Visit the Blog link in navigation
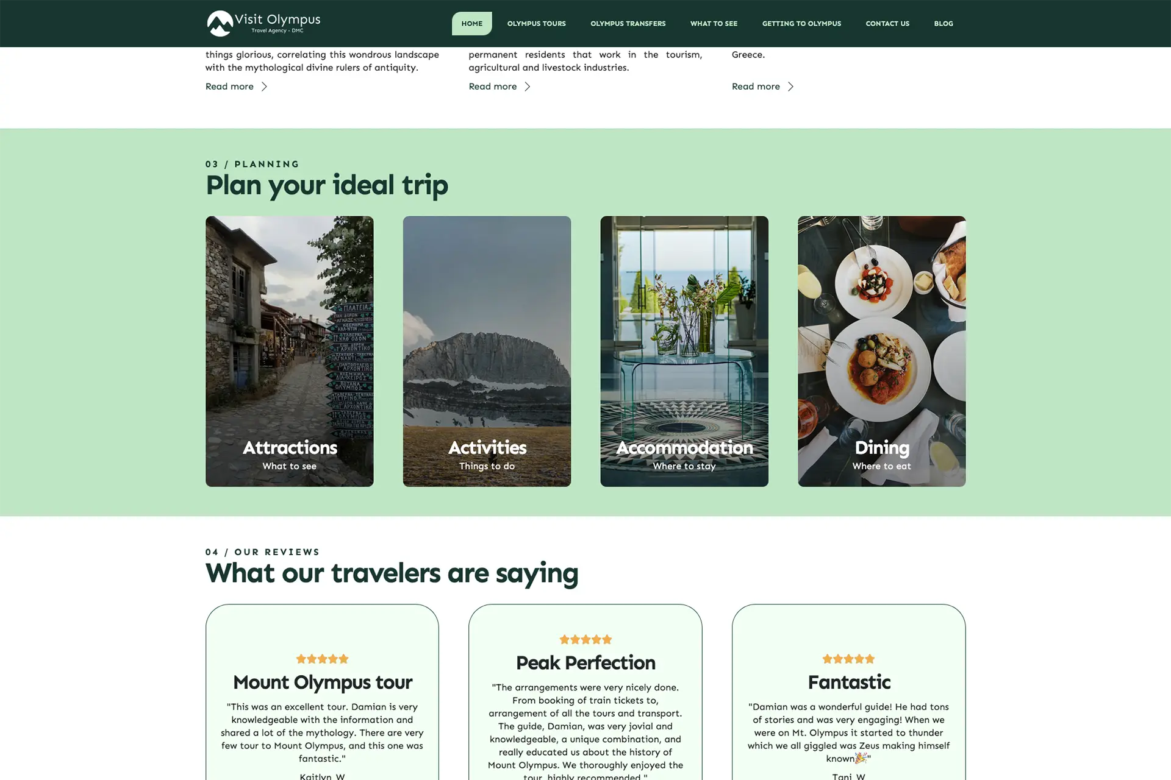This screenshot has width=1171, height=780. click(x=944, y=24)
